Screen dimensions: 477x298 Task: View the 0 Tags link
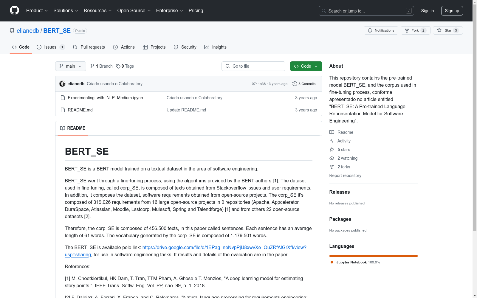125,66
